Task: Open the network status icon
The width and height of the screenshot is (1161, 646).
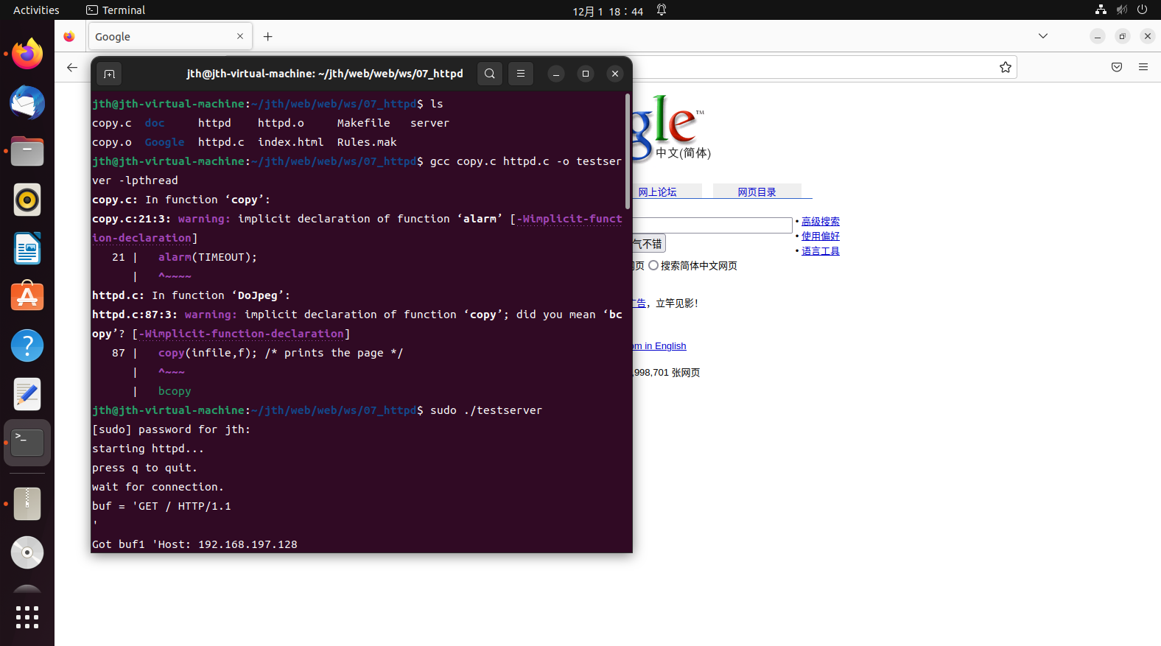Action: [x=1101, y=10]
